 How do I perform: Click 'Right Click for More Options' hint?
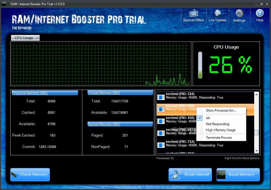pyautogui.click(x=242, y=158)
